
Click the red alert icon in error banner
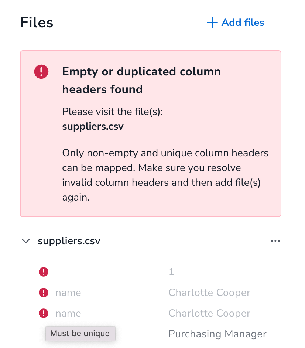pos(41,72)
